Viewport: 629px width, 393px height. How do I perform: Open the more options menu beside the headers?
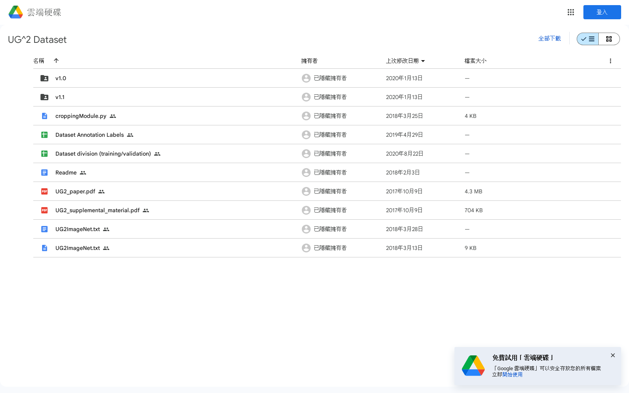coord(610,61)
